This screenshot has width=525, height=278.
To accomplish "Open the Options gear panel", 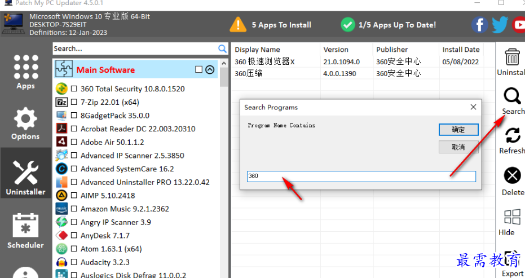I will click(25, 123).
